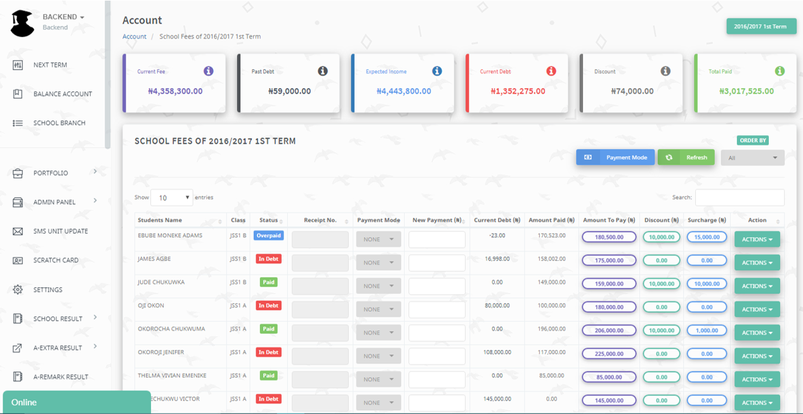This screenshot has width=803, height=414.
Task: Click the Search input field
Action: pyautogui.click(x=740, y=198)
